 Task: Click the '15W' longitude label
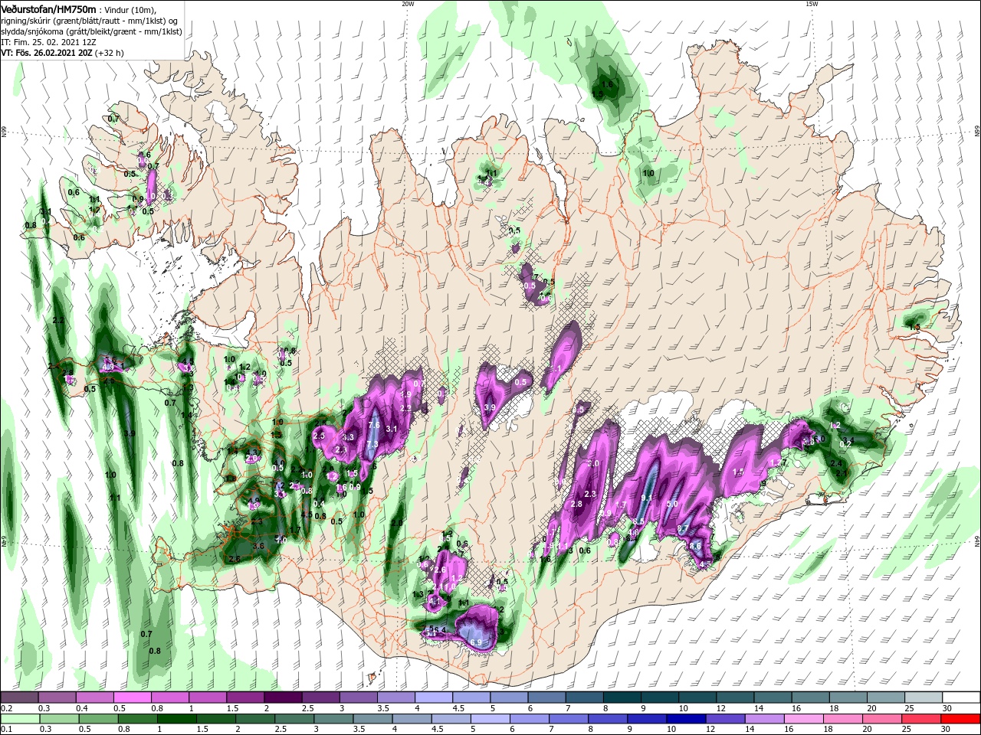click(812, 4)
